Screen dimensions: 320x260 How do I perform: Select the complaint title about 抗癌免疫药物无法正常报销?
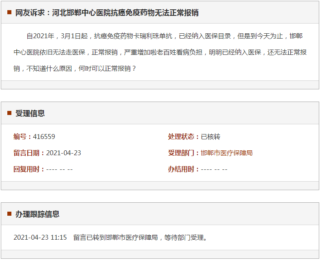coord(107,13)
